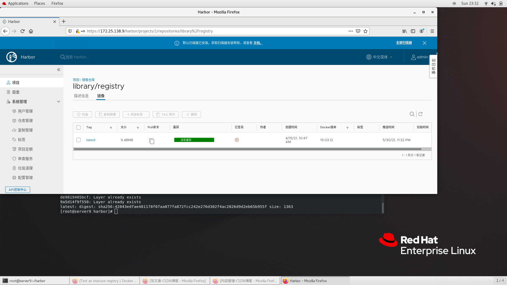507x285 pixels.
Task: Open Tag column filter
Action: coord(111,128)
